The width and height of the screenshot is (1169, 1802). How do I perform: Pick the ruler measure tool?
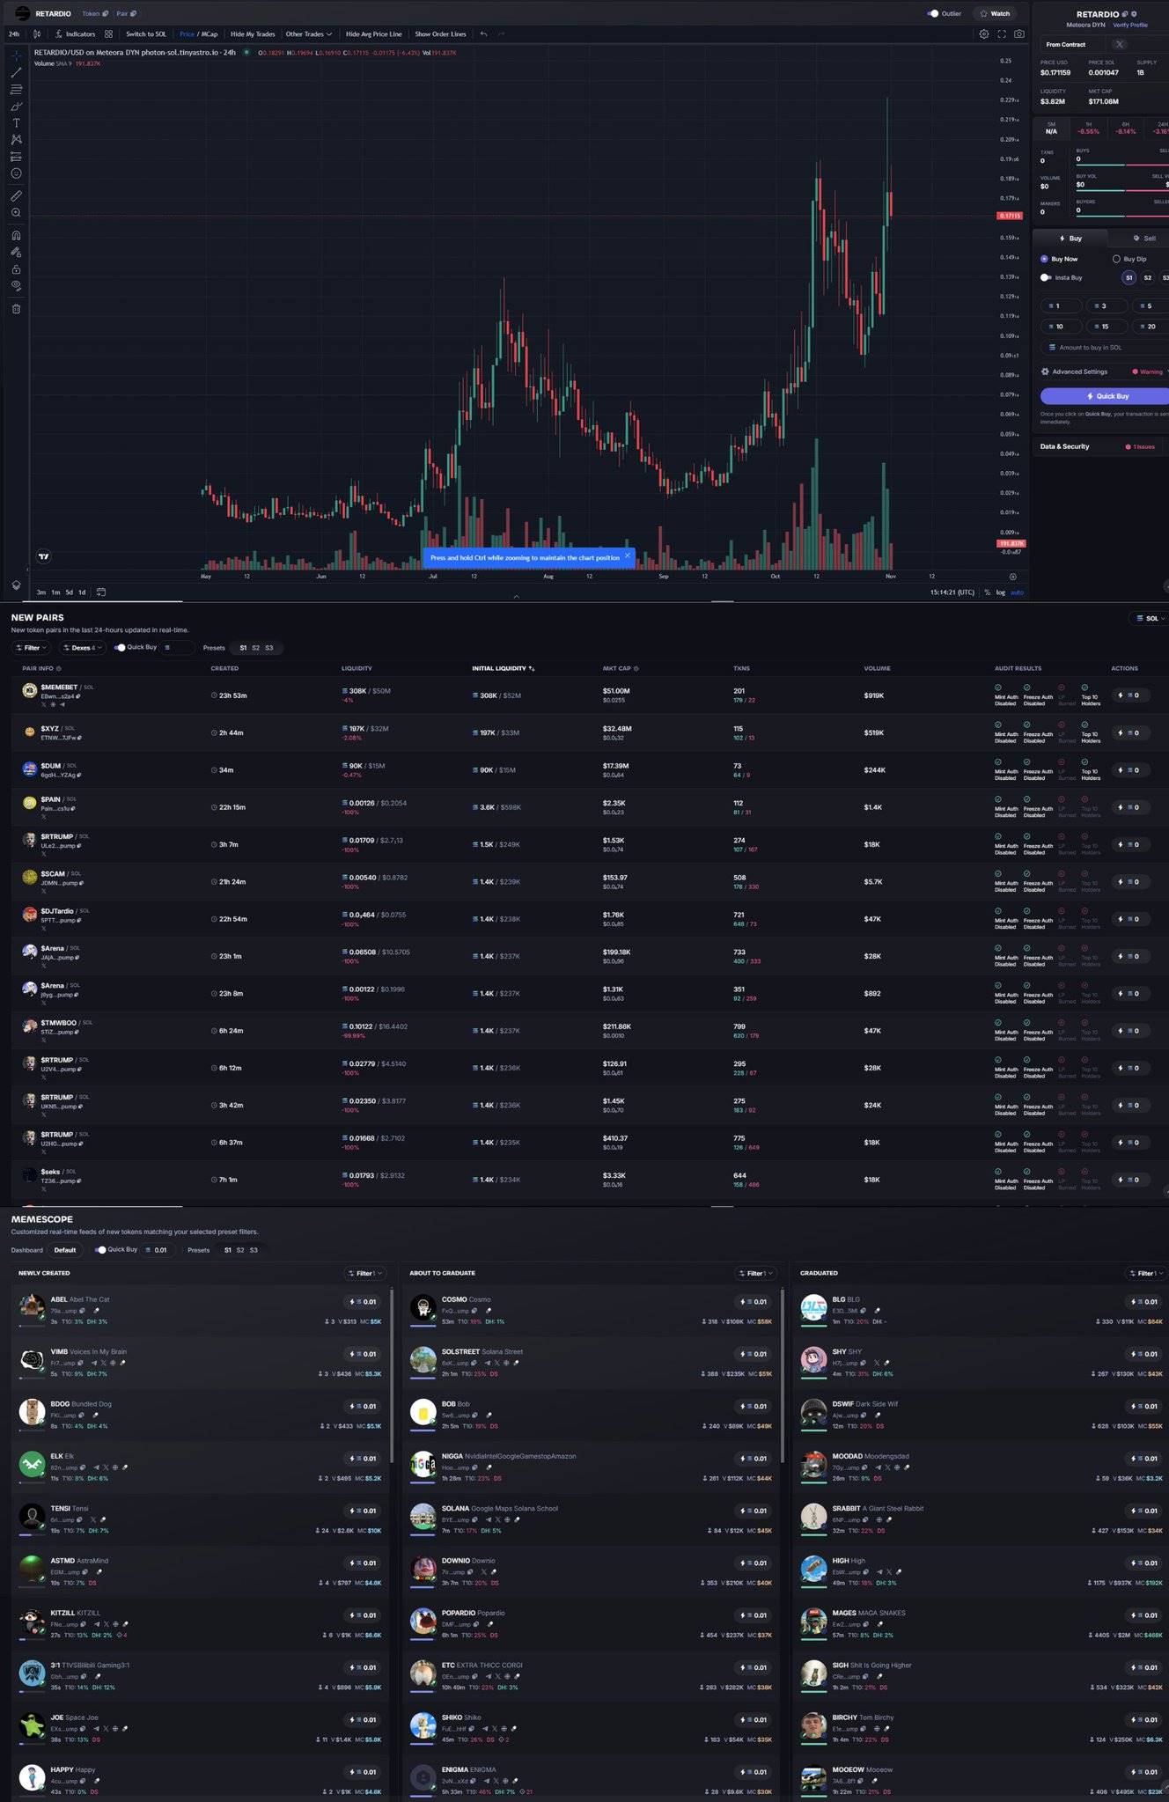(x=16, y=195)
